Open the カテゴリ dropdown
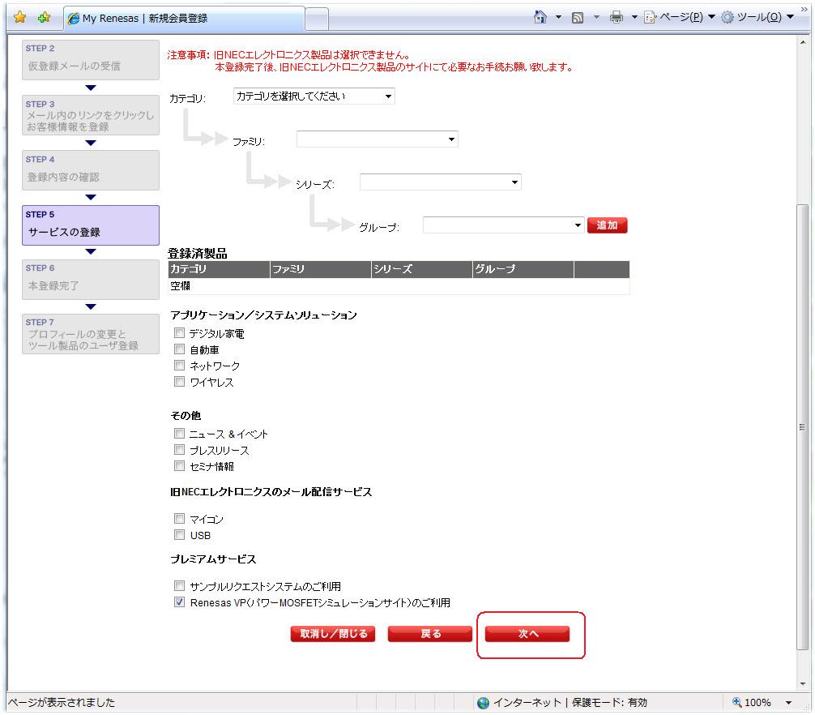 [x=314, y=96]
